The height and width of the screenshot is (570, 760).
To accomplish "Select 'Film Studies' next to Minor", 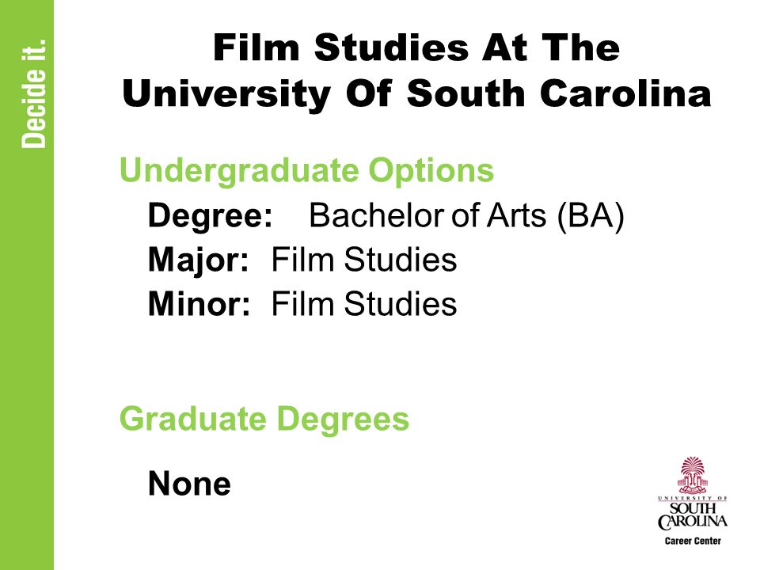I will tap(364, 304).
